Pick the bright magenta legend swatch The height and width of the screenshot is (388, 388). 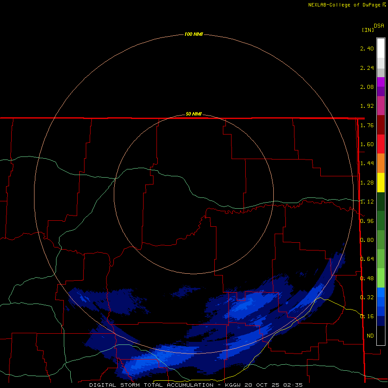(x=381, y=82)
